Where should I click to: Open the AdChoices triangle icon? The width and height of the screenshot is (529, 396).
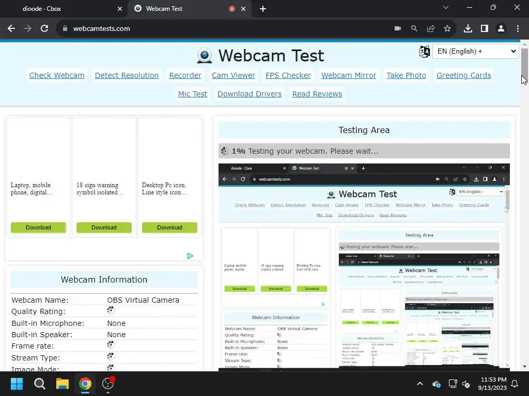(190, 256)
